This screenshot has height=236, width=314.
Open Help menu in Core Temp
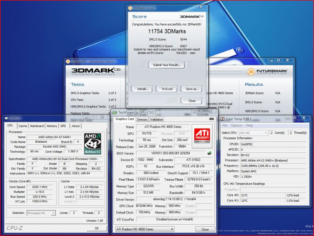[250, 125]
